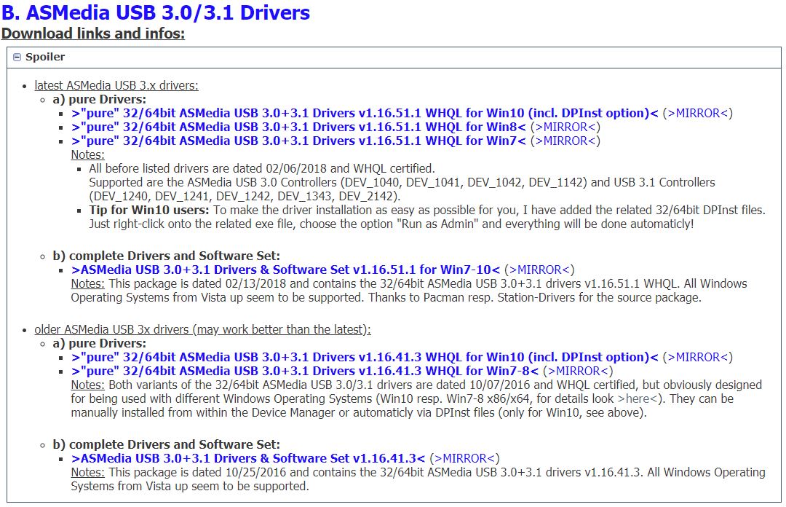Open MIRROR link for v1.16.51.1 Win7 drivers
This screenshot has width=786, height=507.
pos(565,141)
